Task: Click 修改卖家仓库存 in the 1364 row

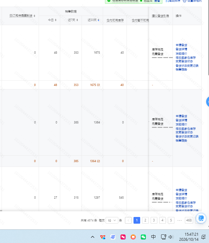Action: (186, 128)
